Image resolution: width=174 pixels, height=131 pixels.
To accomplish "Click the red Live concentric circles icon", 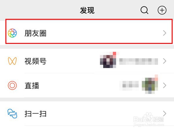I will pos(12,85).
